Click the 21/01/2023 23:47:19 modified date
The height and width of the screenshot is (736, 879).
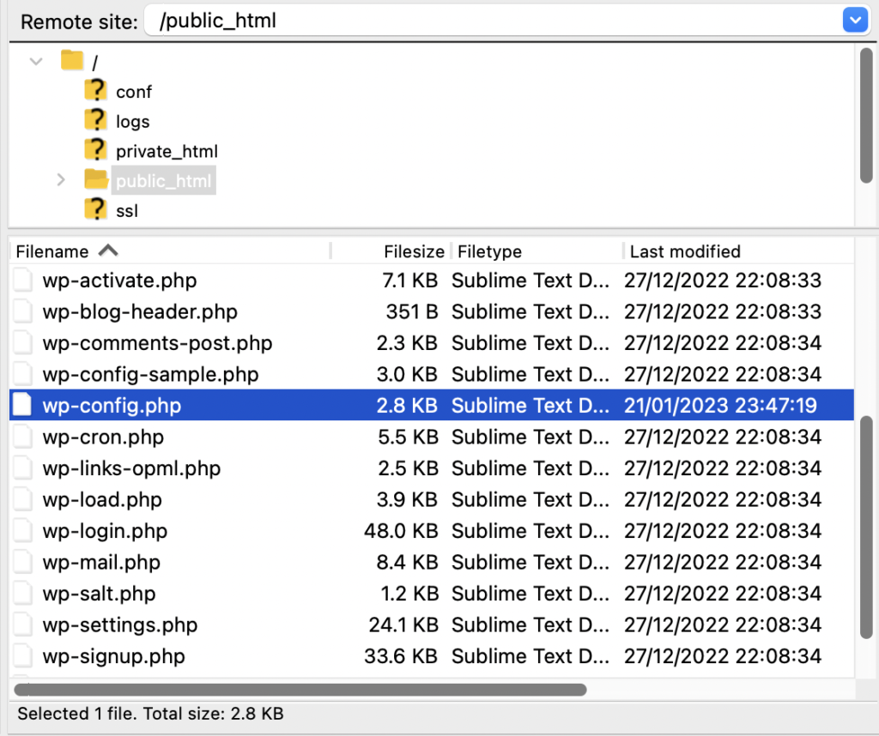[x=720, y=406]
